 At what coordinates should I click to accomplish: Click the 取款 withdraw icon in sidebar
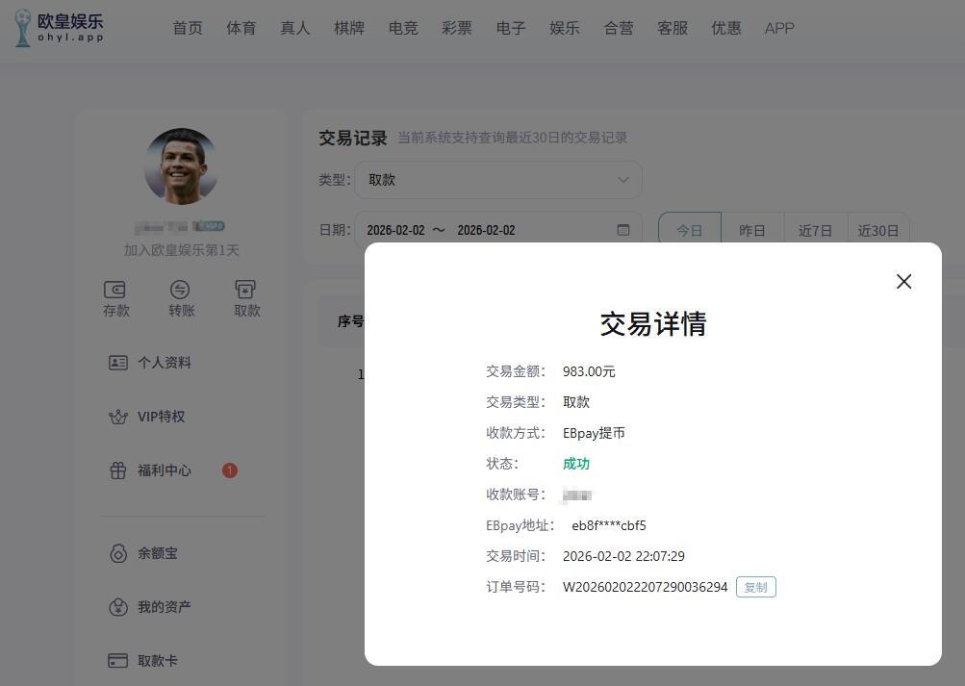pos(246,291)
